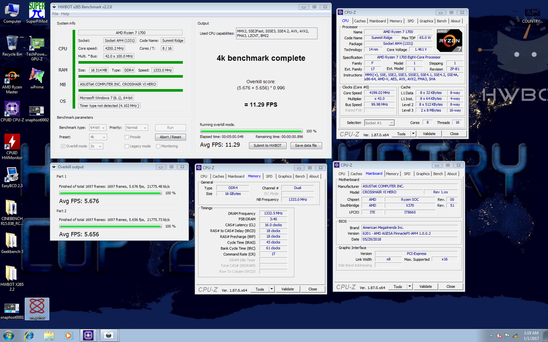Screen dimensions: 548x342
Task: Enable the Pmode checkbox
Action: [x=127, y=137]
